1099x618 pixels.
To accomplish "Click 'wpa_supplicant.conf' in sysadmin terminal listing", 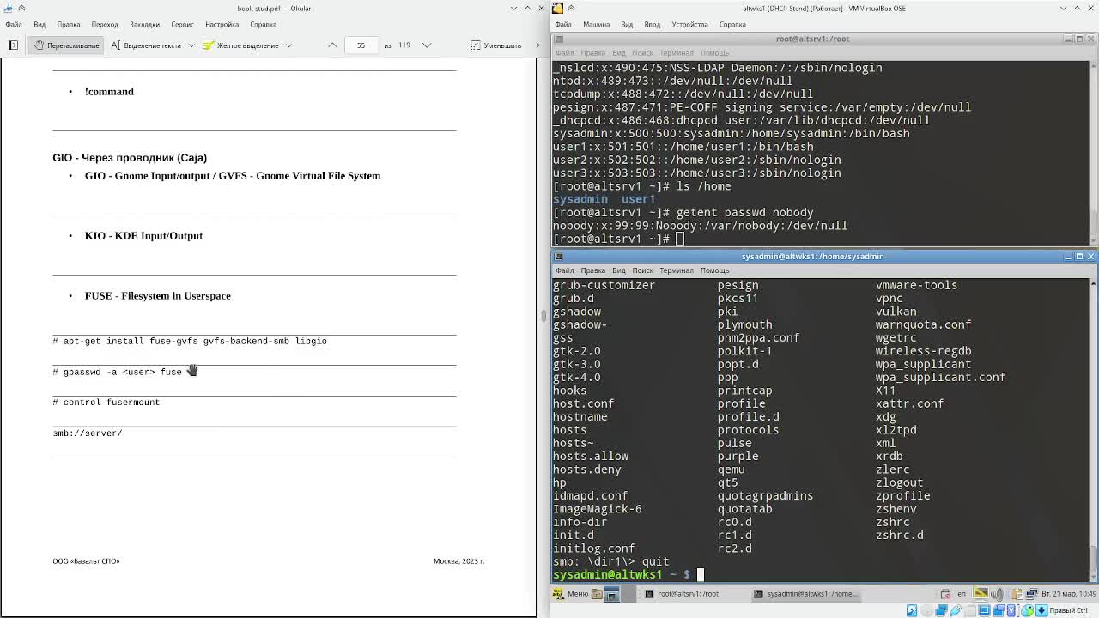I will point(940,377).
